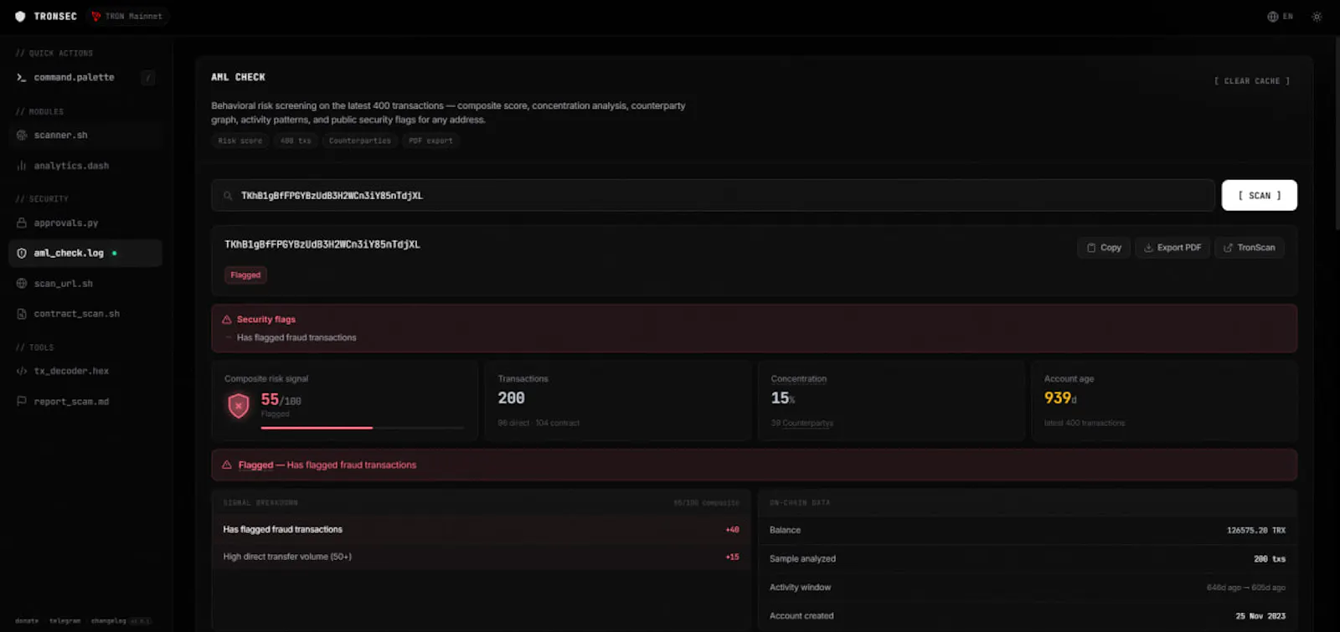Click the slash shortcut key badge
The image size is (1340, 632).
click(148, 78)
